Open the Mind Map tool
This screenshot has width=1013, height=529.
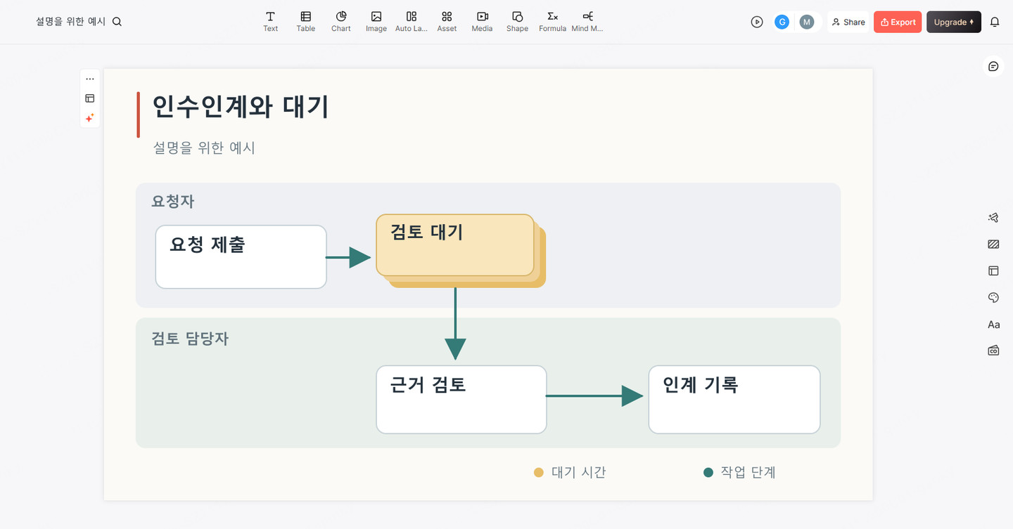click(x=587, y=22)
